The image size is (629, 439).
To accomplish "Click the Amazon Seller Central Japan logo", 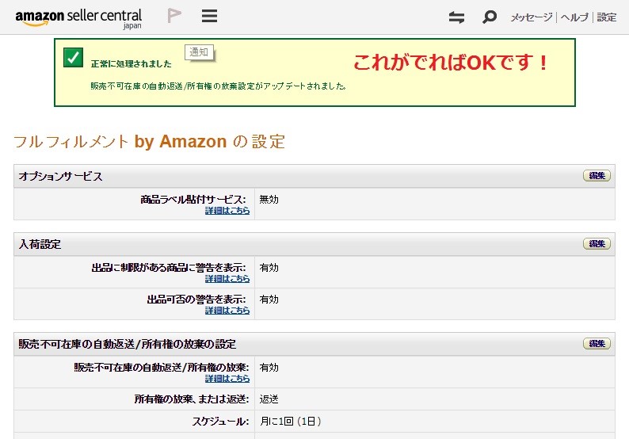I will click(78, 18).
